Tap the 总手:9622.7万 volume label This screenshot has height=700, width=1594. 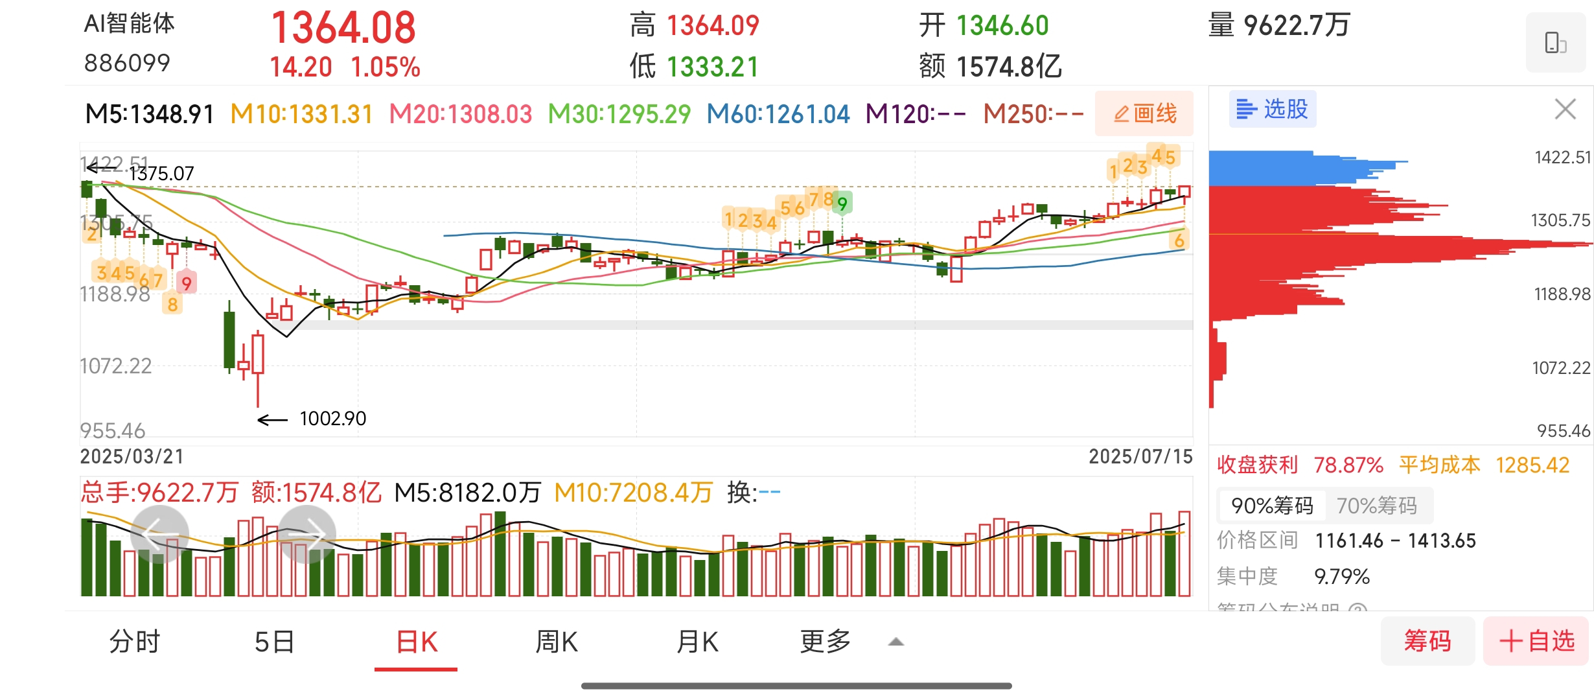point(160,493)
